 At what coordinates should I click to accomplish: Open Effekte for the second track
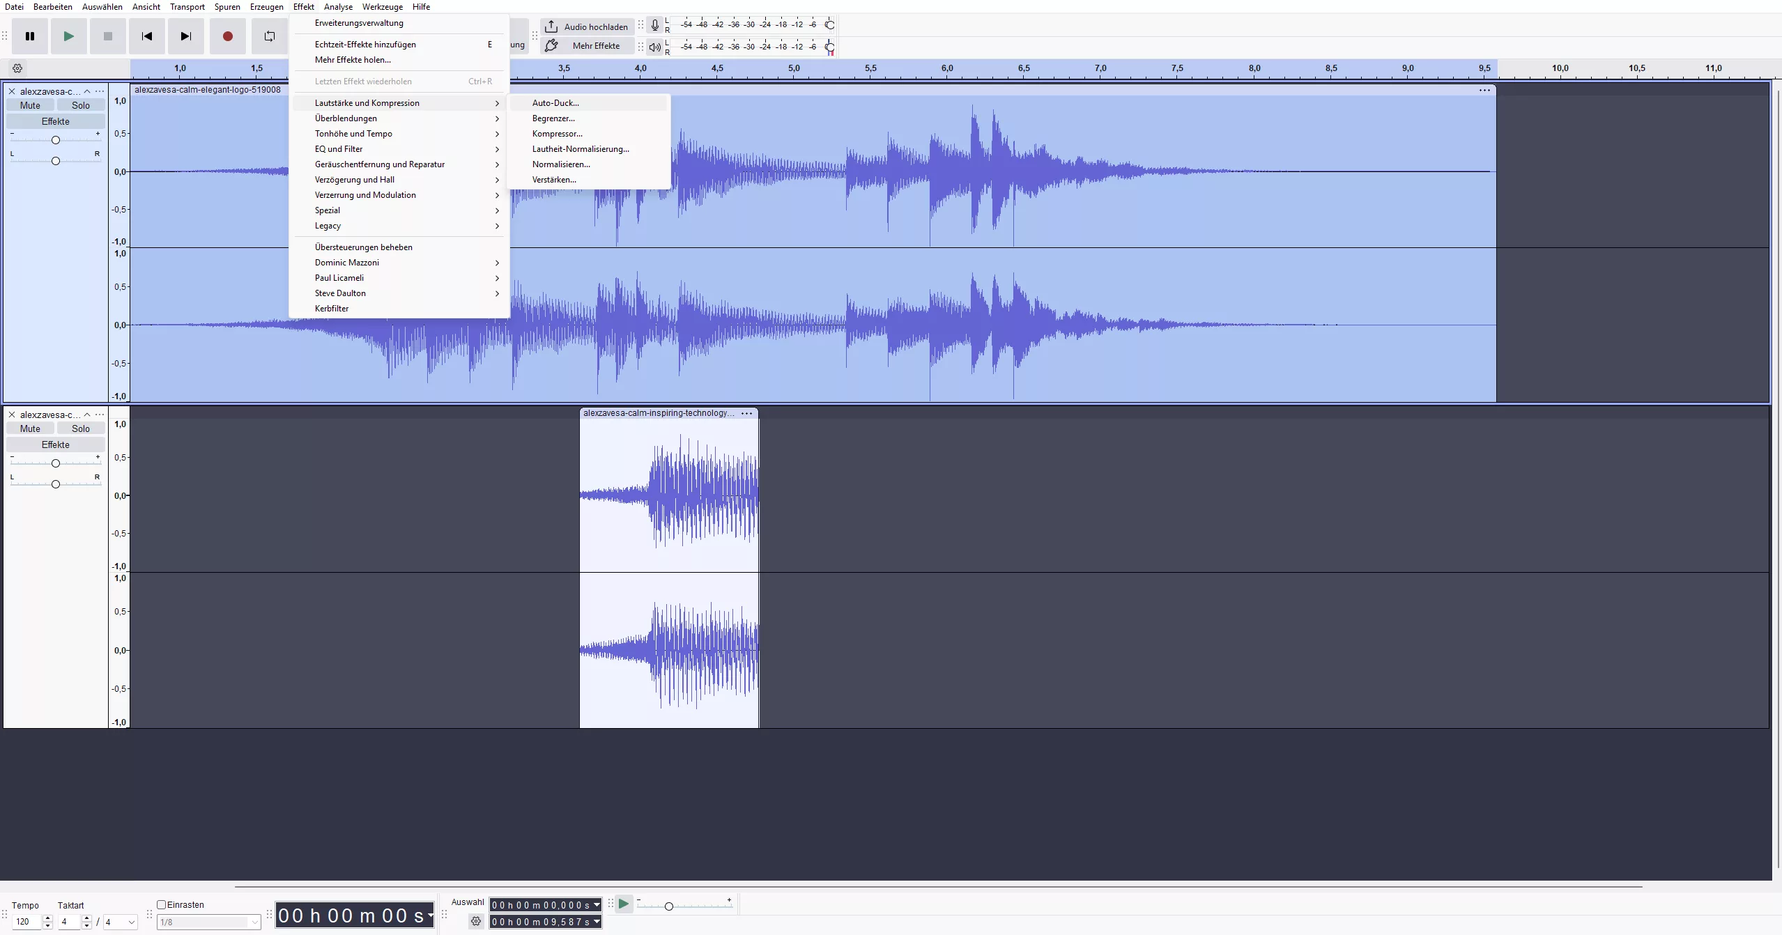coord(56,445)
